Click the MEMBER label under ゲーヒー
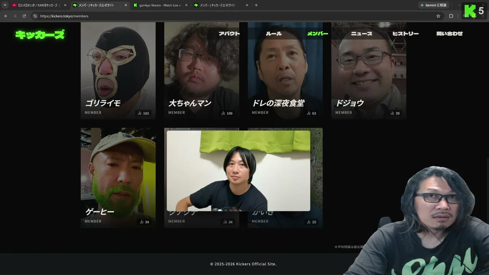489x275 pixels. click(93, 221)
